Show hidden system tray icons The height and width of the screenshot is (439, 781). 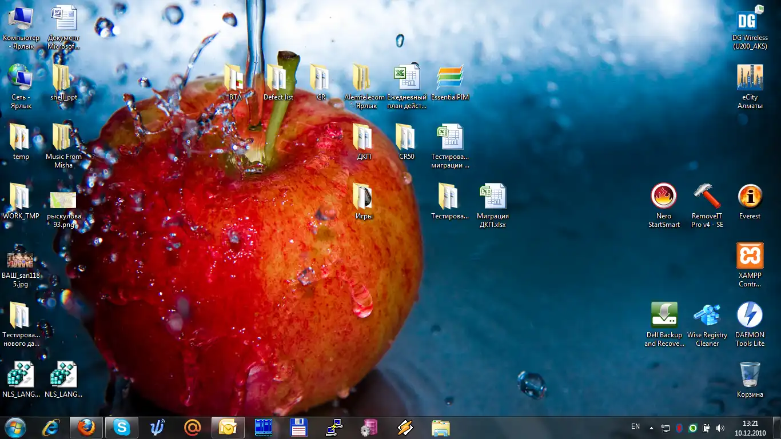click(651, 428)
